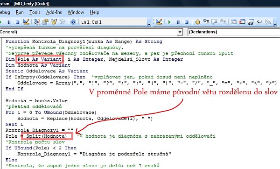The height and width of the screenshot is (169, 280).
Task: Click line 'Function Kontrola_Diagnozy1(bunka As Range)'
Action: tap(84, 42)
